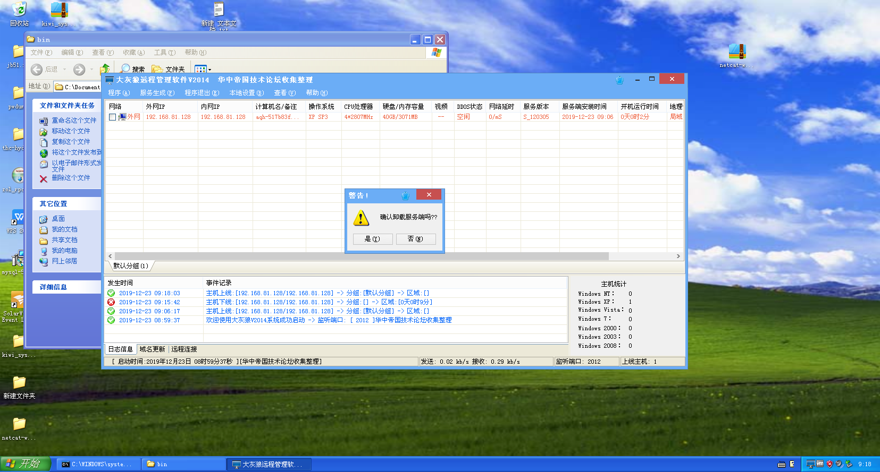Click the 地址 address field in bin window
Image resolution: width=880 pixels, height=472 pixels.
[77, 87]
